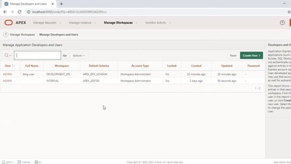Click the site info icon in address bar

click(x=28, y=12)
